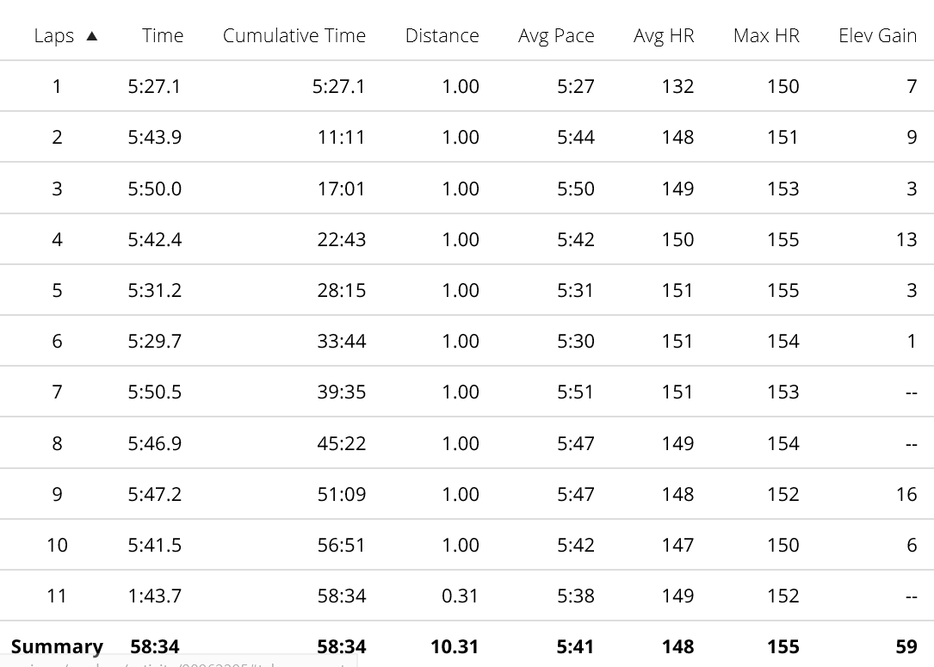
Task: Select lap 7 row number
Action: tap(57, 392)
